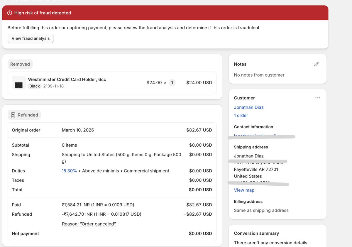Viewport: 352px width, 247px height.
Task: Click the View map link
Action: click(x=244, y=190)
